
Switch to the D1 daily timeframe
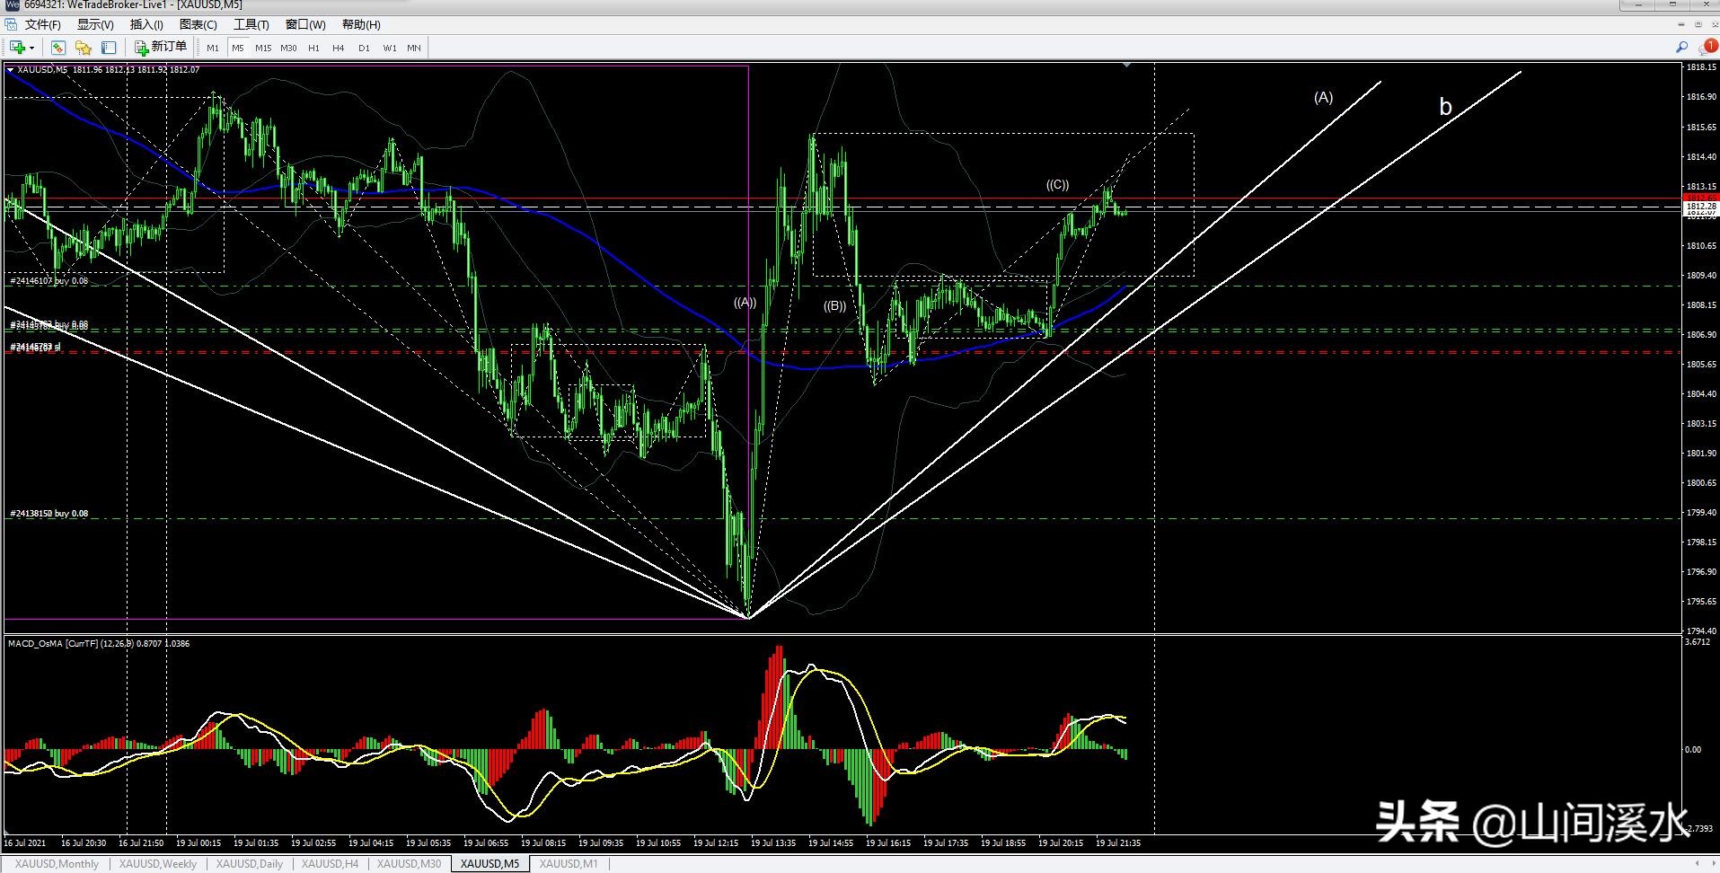click(x=364, y=48)
